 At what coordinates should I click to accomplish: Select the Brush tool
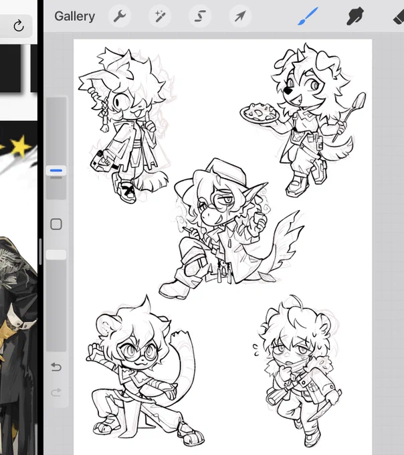tap(308, 16)
